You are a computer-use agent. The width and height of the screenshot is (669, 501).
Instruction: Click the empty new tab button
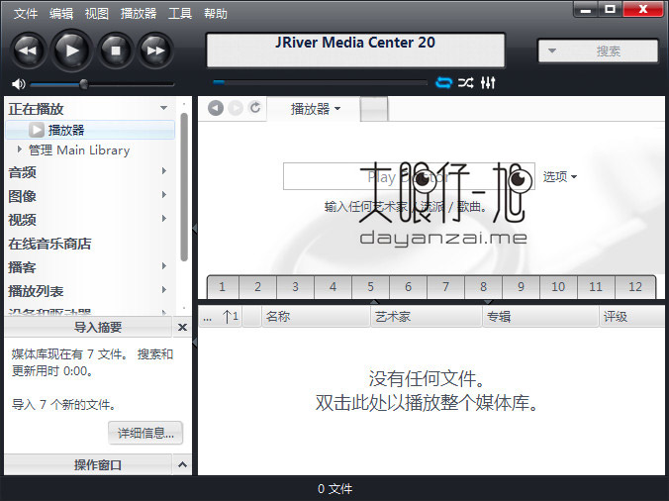374,109
